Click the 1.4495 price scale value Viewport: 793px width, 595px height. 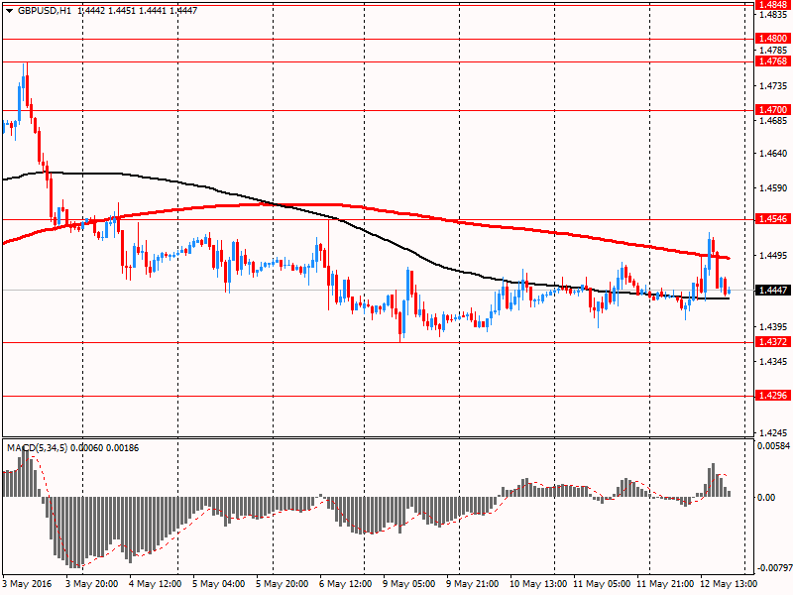pyautogui.click(x=774, y=256)
